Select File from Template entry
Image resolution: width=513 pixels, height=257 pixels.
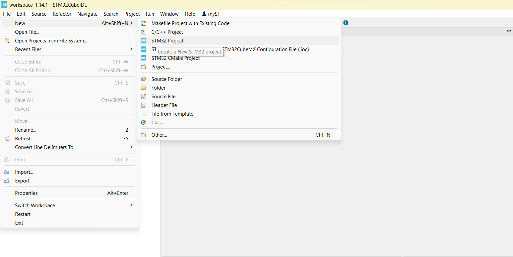[x=239, y=114]
